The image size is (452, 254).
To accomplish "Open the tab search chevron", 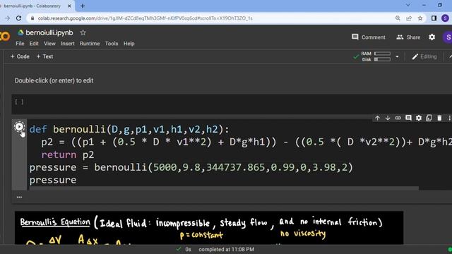I will coord(408,5).
